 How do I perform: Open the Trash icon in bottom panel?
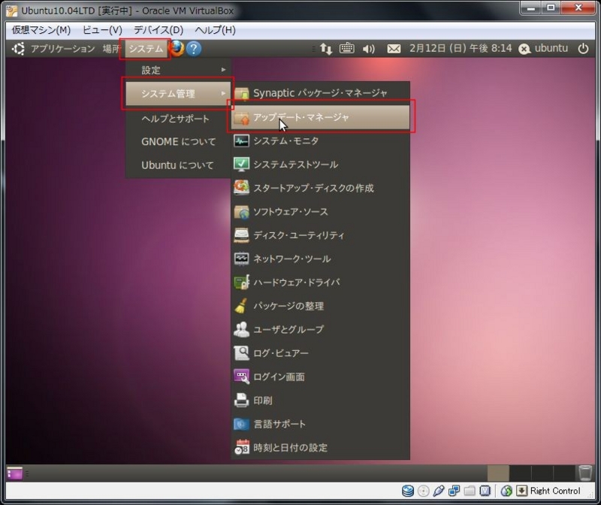585,473
